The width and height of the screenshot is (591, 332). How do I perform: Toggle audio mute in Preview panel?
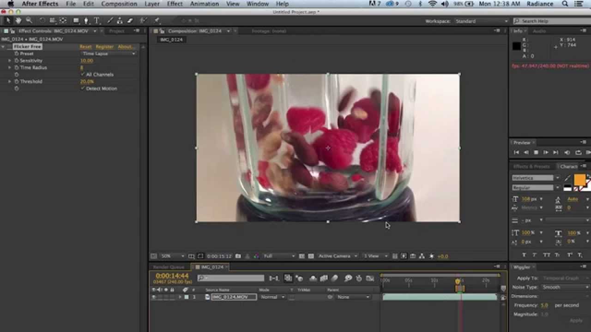click(567, 152)
